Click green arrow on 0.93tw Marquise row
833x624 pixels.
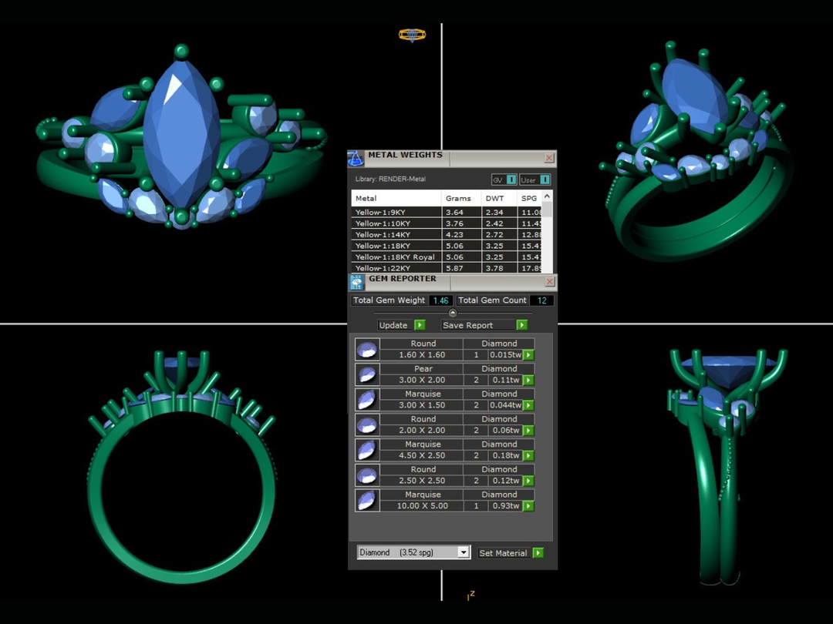pyautogui.click(x=528, y=505)
